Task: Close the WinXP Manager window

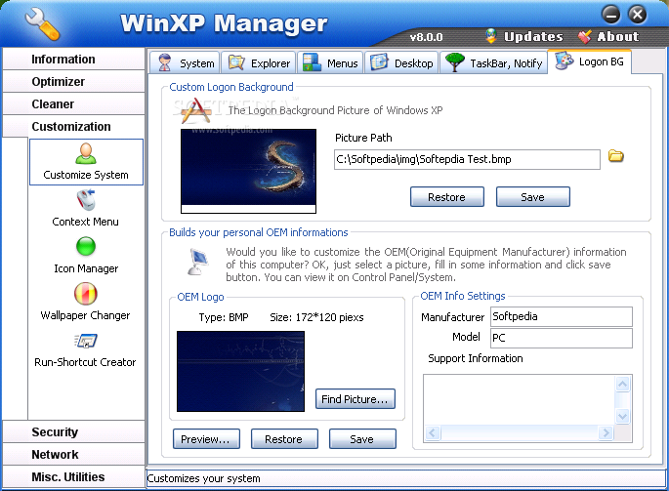Action: 637,15
